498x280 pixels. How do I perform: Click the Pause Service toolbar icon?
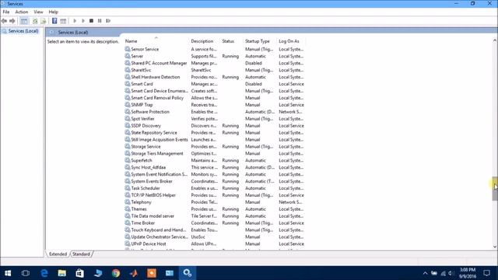point(100,21)
